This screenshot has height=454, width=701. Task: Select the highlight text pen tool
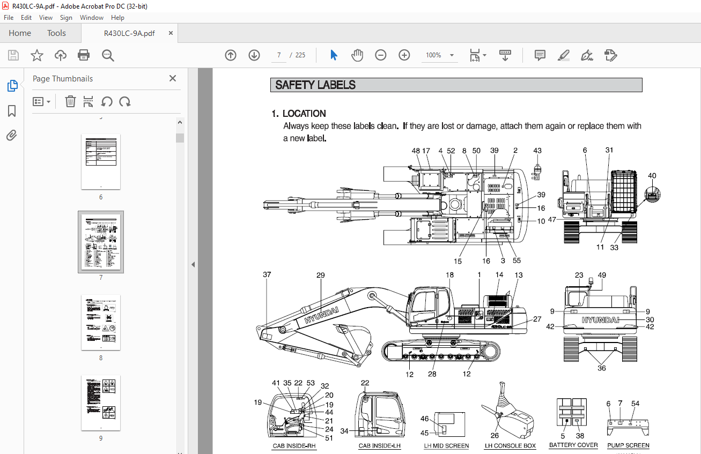pyautogui.click(x=563, y=55)
